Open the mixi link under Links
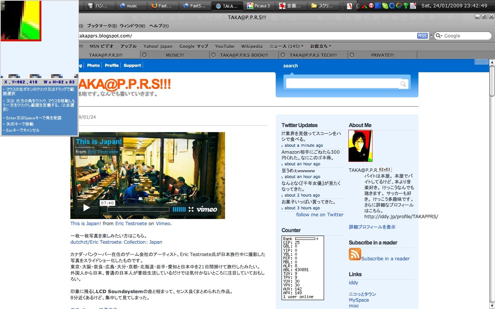 point(353,306)
